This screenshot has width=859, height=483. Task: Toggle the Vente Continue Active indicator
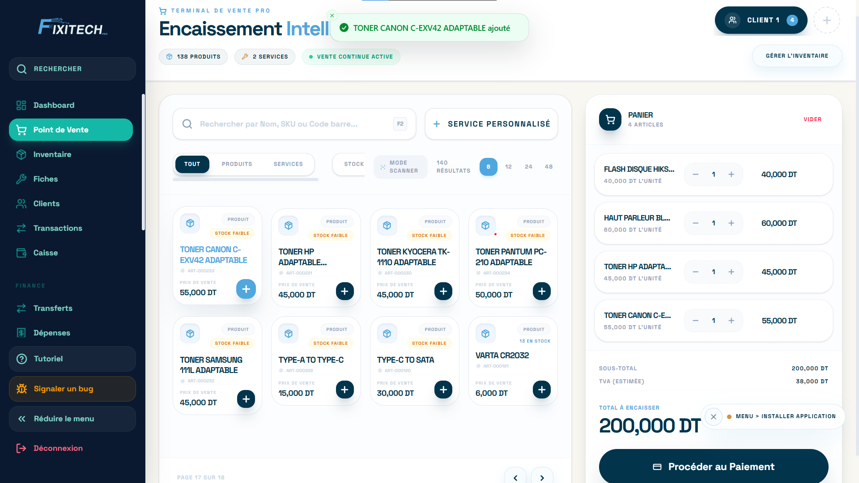tap(351, 57)
